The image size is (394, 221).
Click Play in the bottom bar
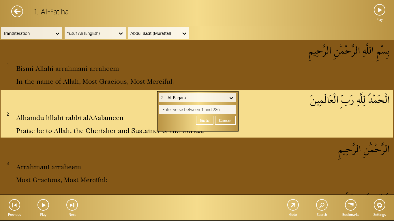coord(43,205)
